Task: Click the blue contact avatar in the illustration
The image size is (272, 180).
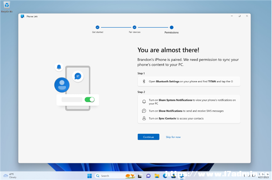Action: (62, 85)
